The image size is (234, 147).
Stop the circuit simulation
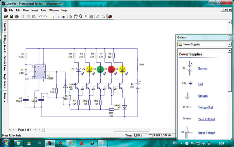click(x=63, y=17)
